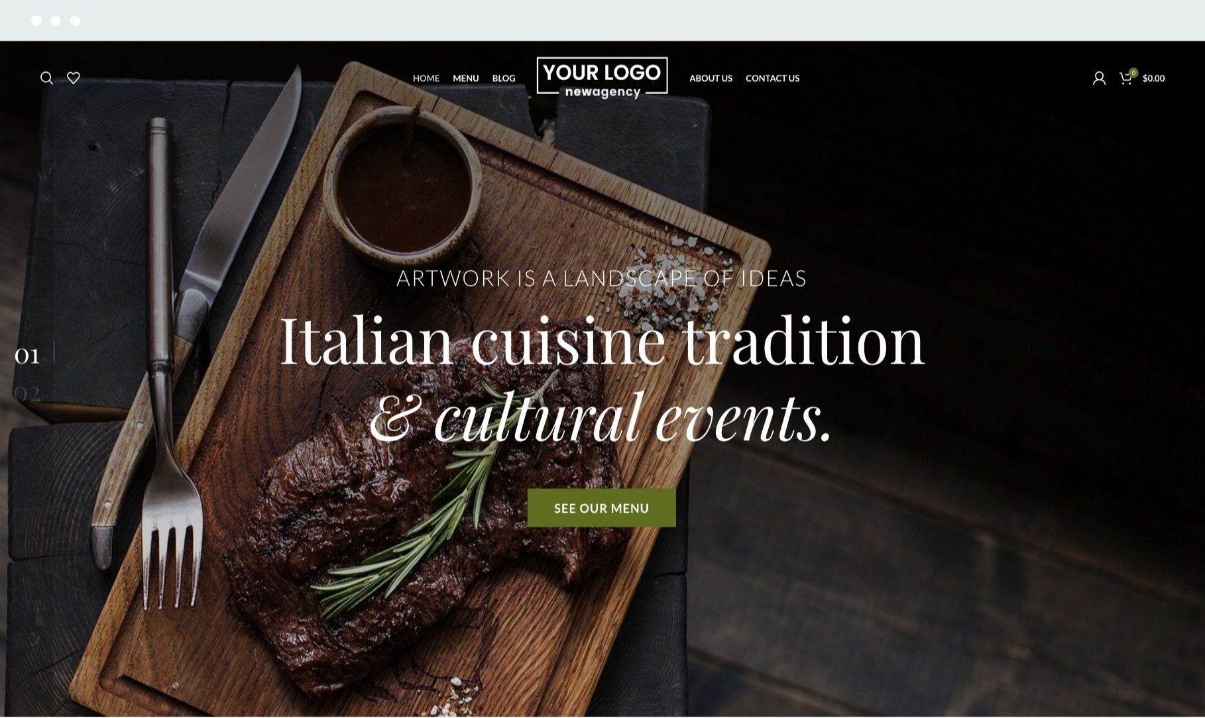Screen dimensions: 1205x718
Task: Open the shopping cart icon
Action: click(1125, 79)
